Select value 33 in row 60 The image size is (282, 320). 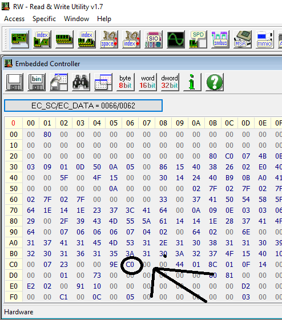point(163,200)
